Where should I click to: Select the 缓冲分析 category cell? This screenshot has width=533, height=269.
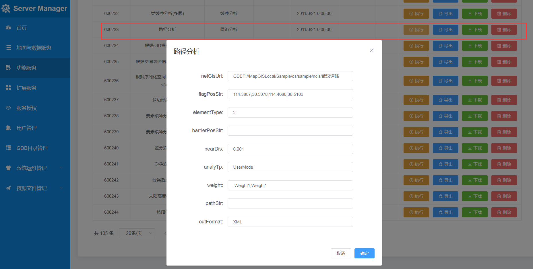click(x=229, y=13)
